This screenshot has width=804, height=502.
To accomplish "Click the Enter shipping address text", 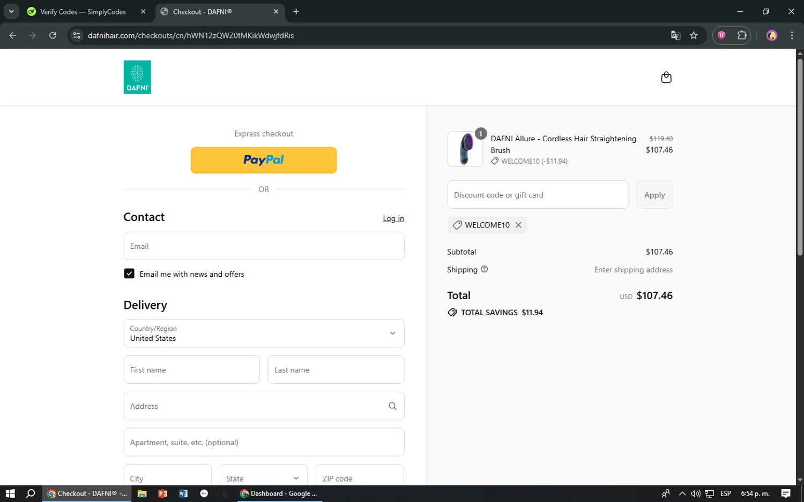I will click(x=633, y=270).
